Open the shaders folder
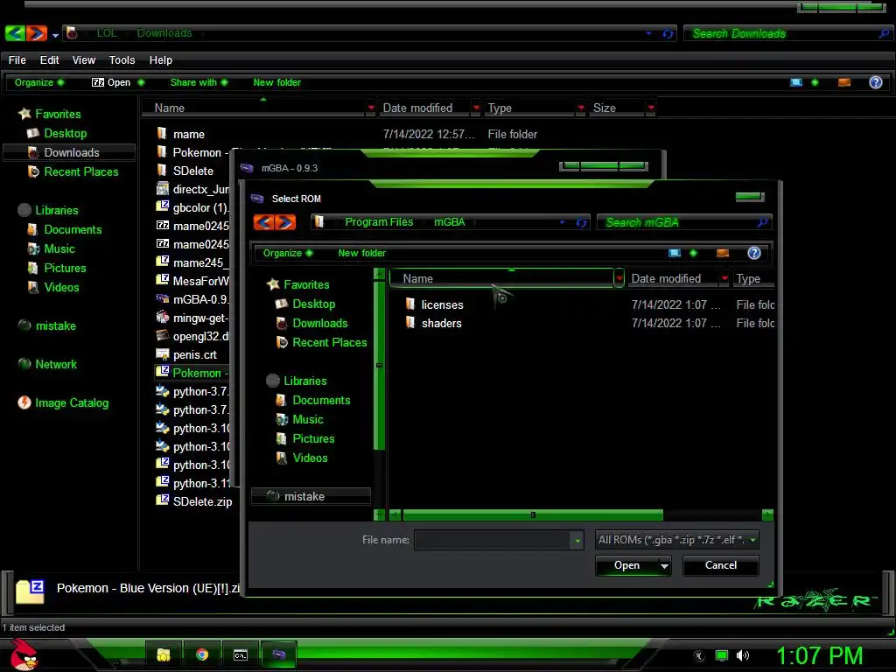The width and height of the screenshot is (896, 672). [x=441, y=323]
